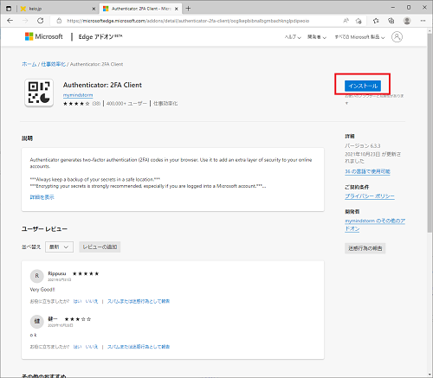This screenshot has width=433, height=378.
Task: Open the 並べ替え sort dropdown
Action: 59,247
